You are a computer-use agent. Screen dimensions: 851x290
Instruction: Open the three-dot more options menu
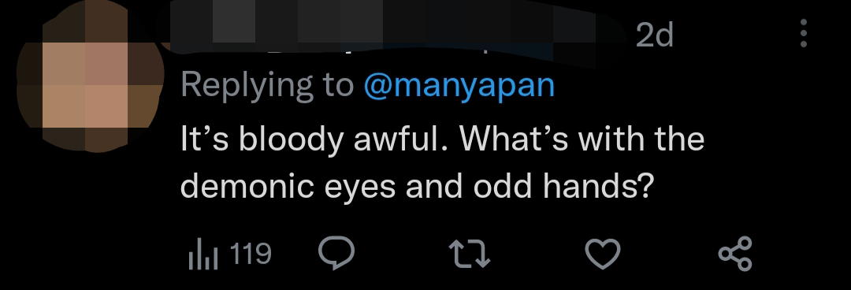(x=803, y=32)
